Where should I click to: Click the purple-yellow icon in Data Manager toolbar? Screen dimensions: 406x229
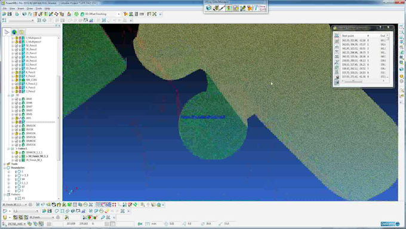coord(236,8)
